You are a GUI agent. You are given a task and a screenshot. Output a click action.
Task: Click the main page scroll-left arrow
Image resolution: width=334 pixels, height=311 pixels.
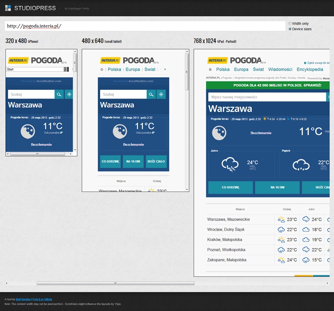(x=7, y=283)
